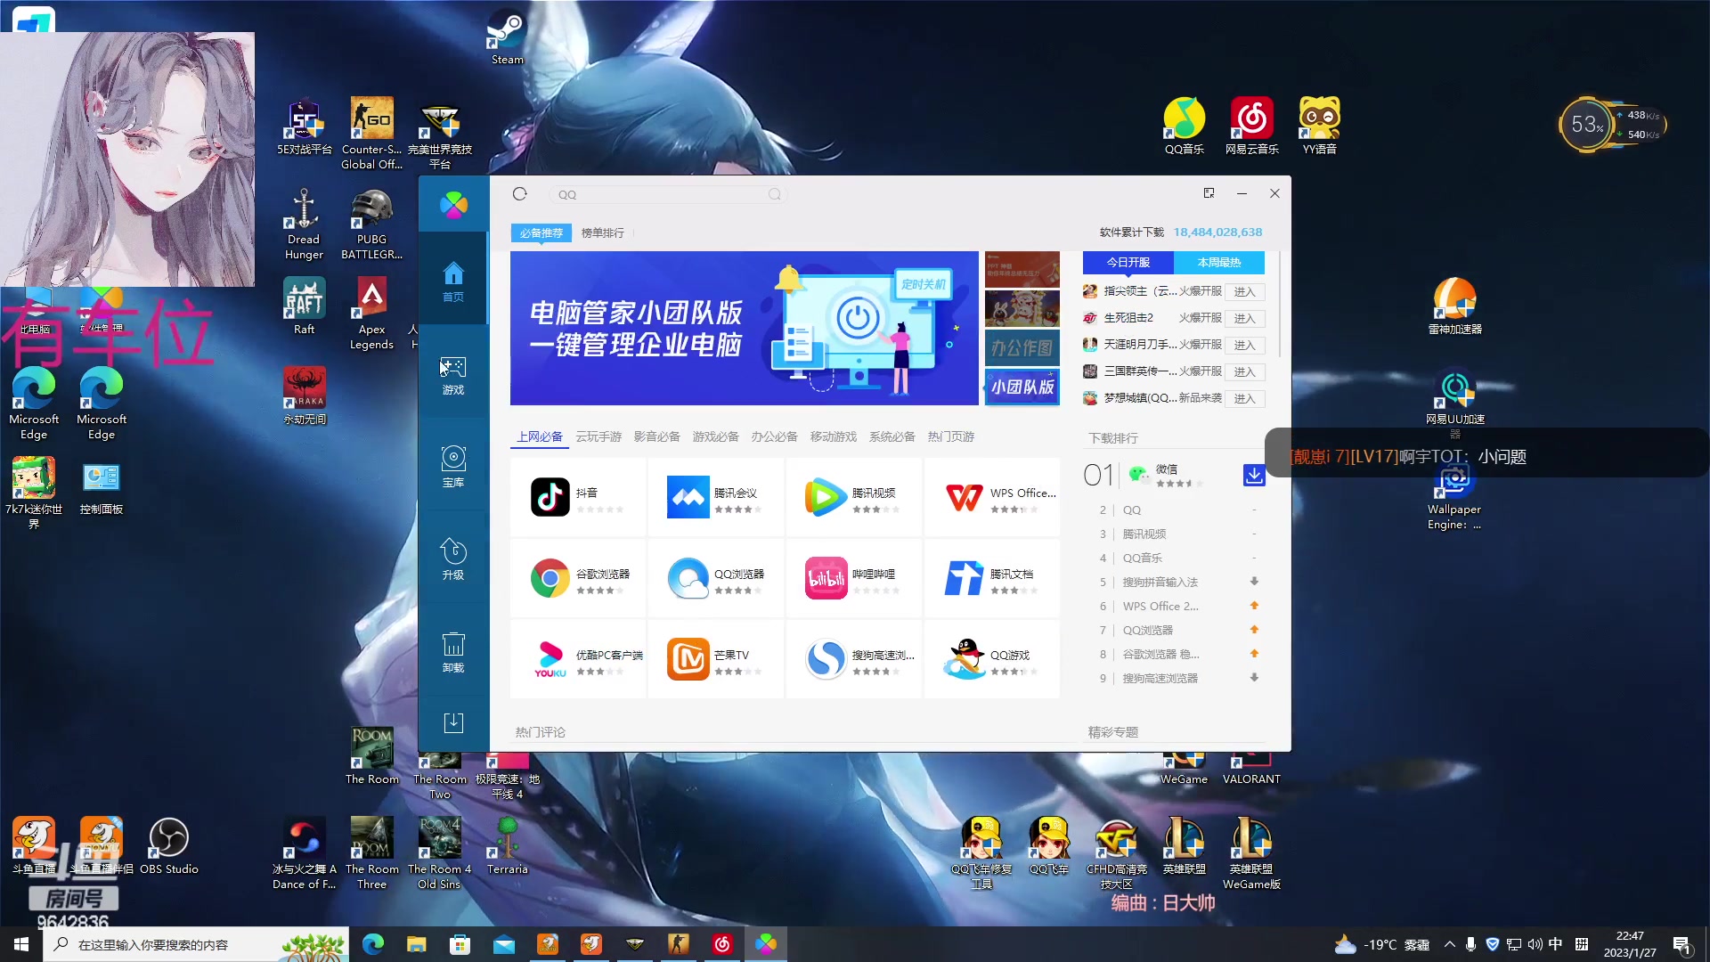Screen dimensions: 1710x962
Task: Switch to the 本周最热 tab
Action: tap(1219, 262)
